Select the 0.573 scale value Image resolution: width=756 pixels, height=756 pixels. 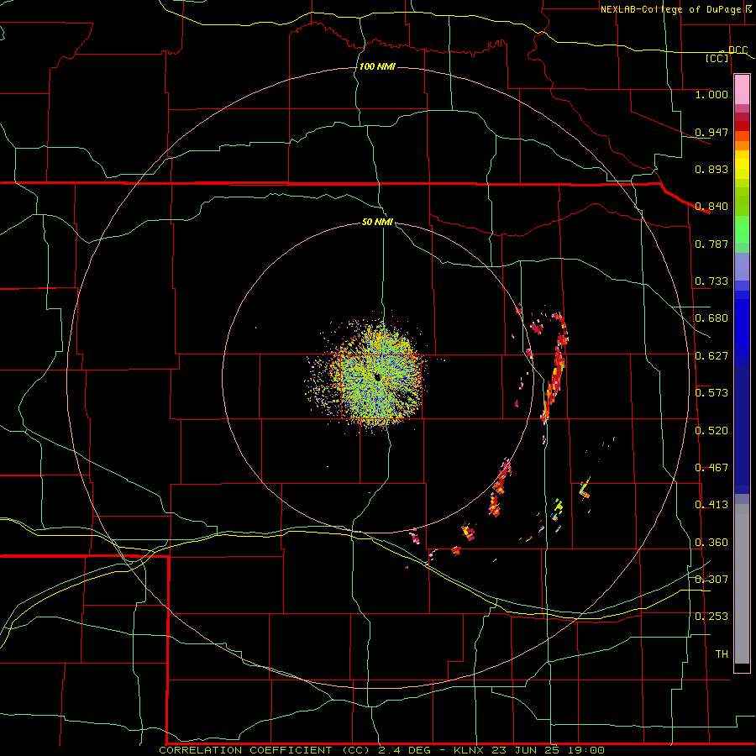click(711, 393)
